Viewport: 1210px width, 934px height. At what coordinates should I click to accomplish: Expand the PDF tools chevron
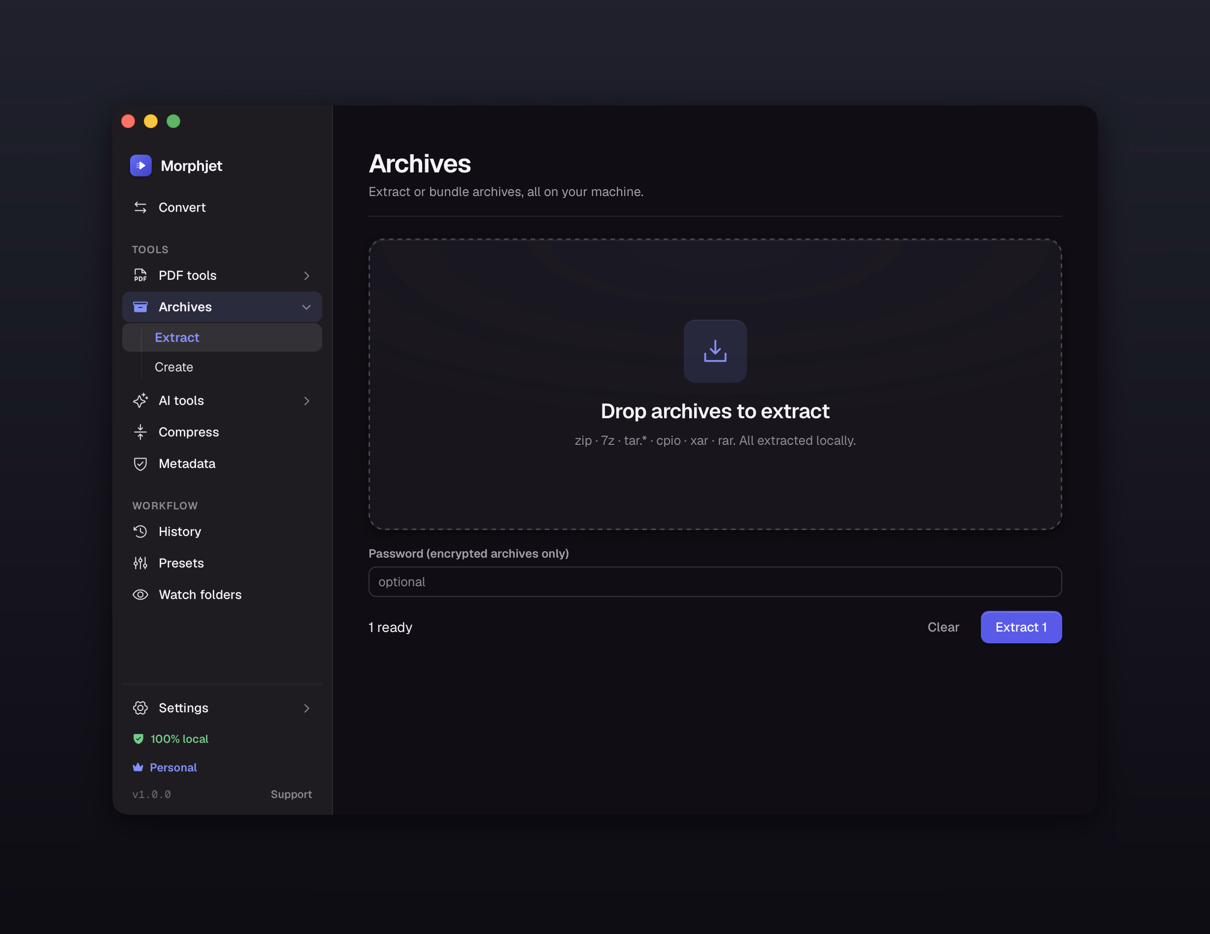[306, 275]
